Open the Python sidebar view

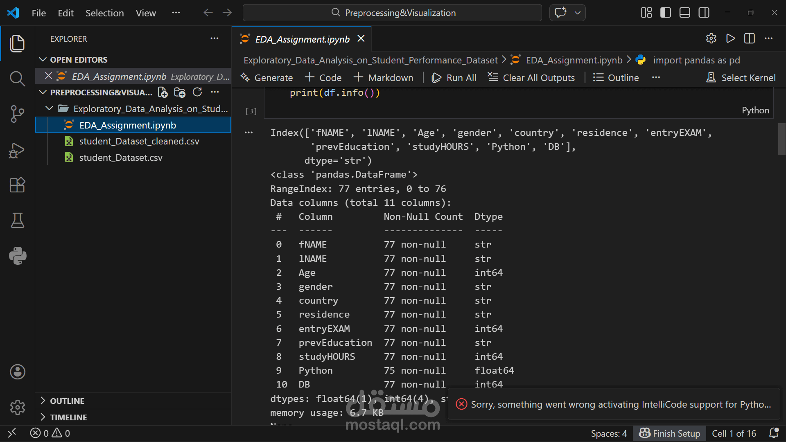[17, 256]
